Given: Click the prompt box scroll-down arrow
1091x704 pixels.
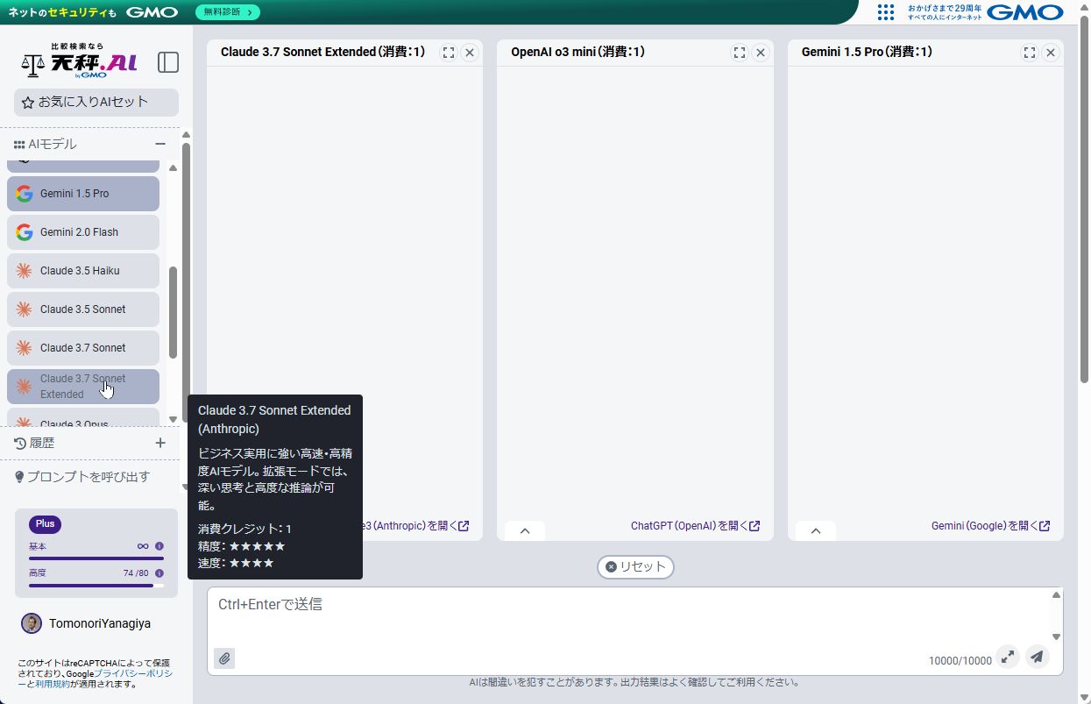Looking at the screenshot, I should click(1056, 637).
